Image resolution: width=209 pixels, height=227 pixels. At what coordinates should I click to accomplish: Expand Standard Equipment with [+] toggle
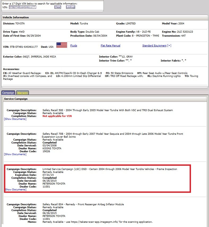pos(169,45)
